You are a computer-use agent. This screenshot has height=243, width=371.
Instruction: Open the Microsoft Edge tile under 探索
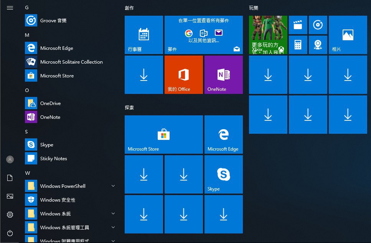point(224,135)
